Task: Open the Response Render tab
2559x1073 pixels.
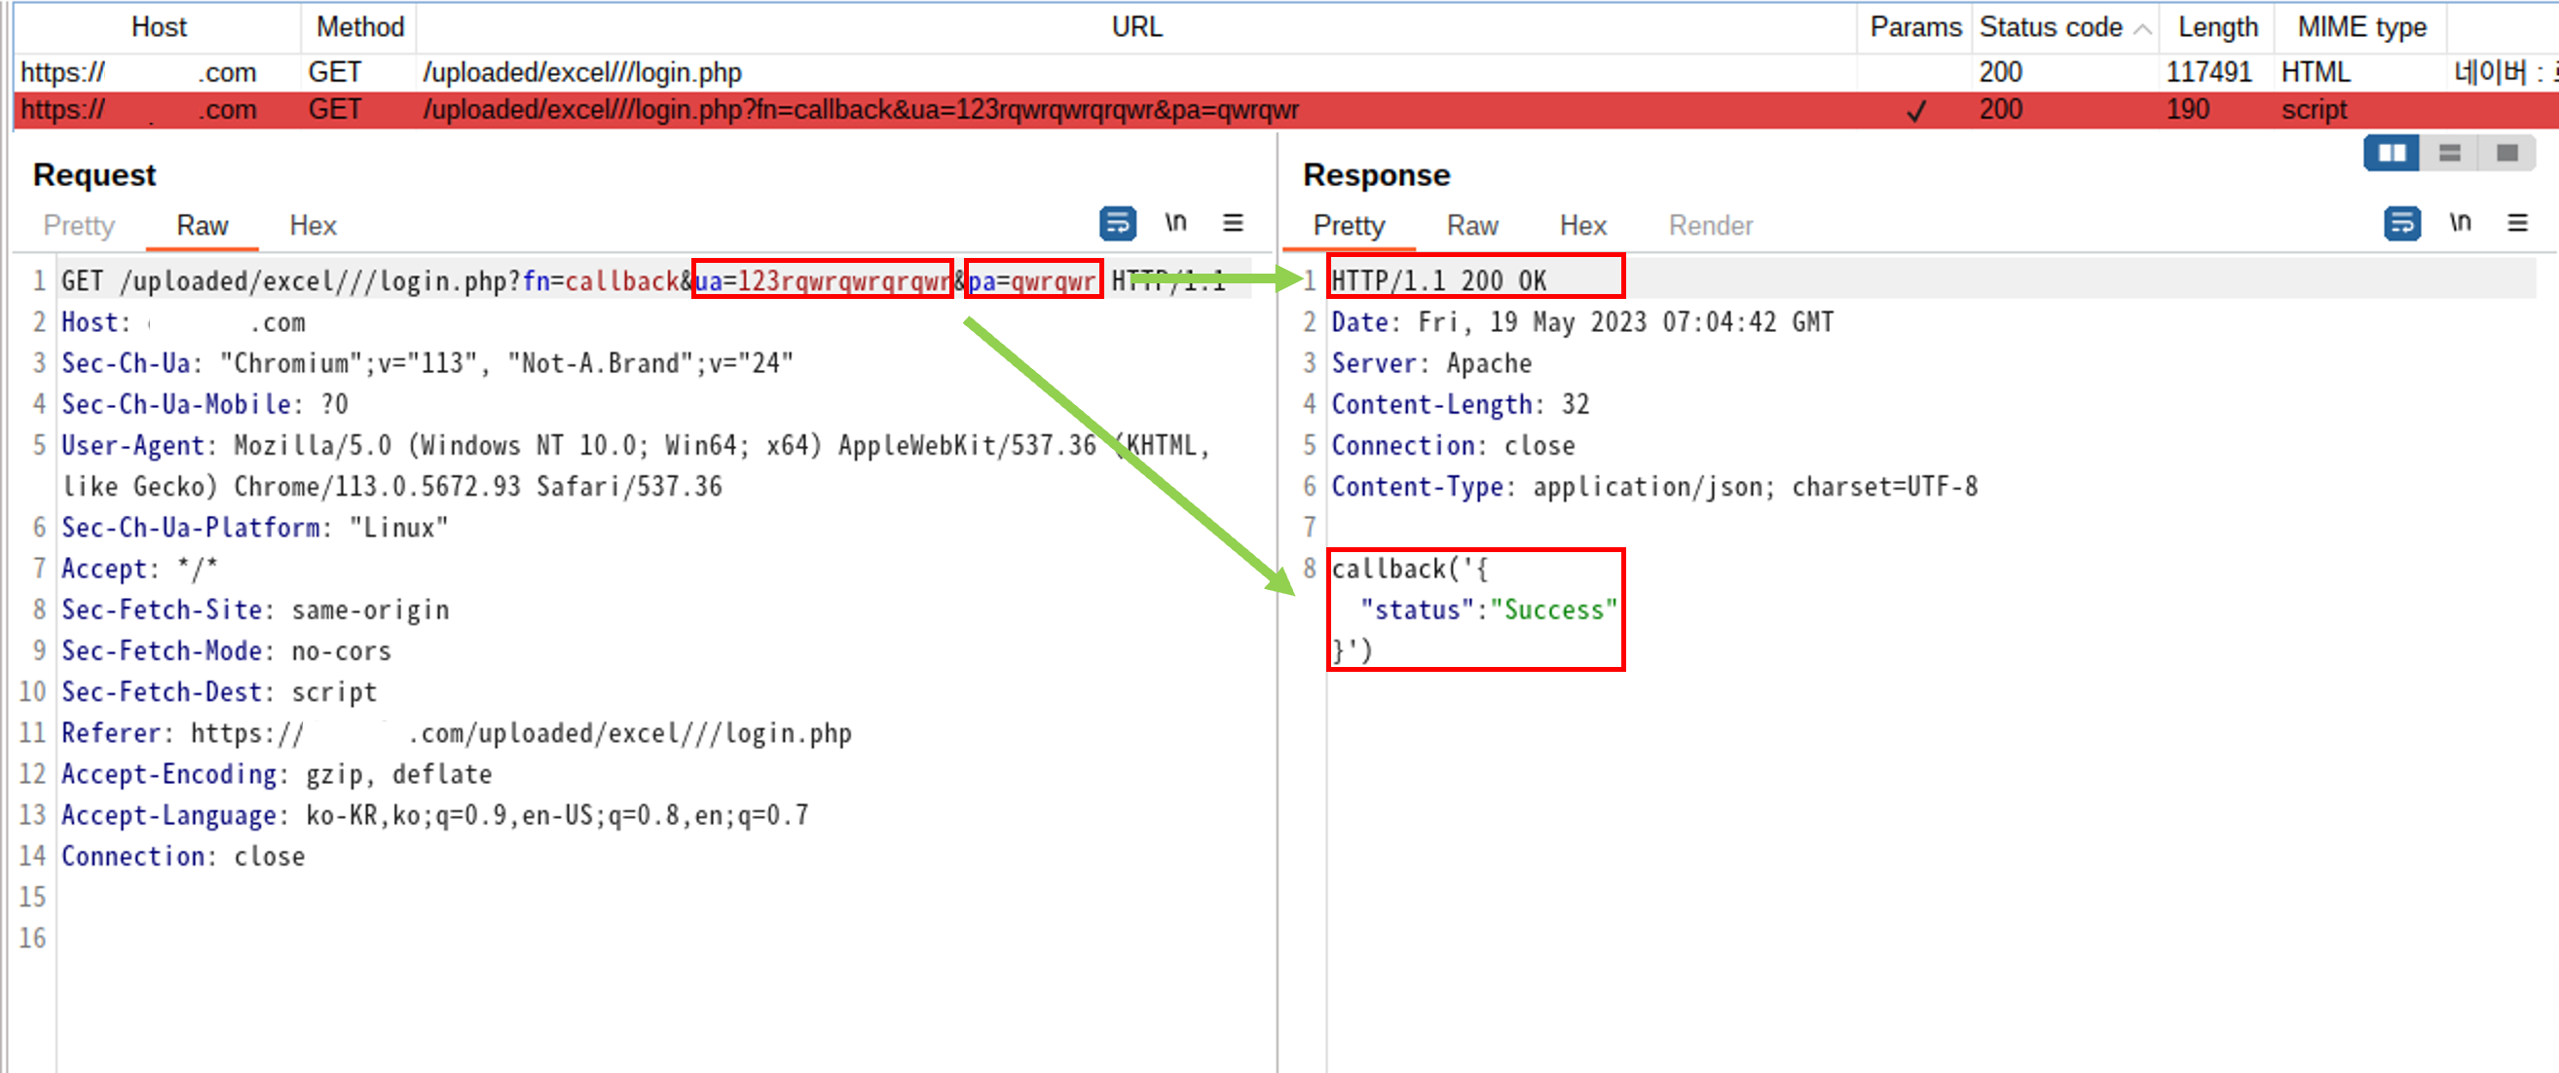Action: click(x=1710, y=226)
